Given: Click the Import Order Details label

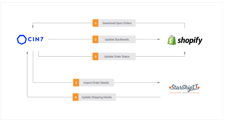Looking at the screenshot, I should (96, 83).
